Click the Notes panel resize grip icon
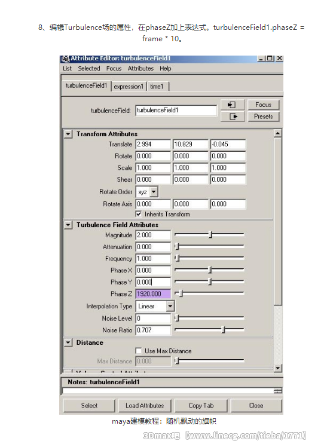The width and height of the screenshot is (330, 447). (x=277, y=391)
